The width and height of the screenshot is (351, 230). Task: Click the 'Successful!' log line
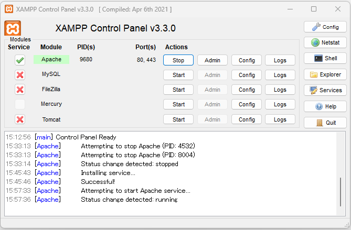pyautogui.click(x=98, y=182)
